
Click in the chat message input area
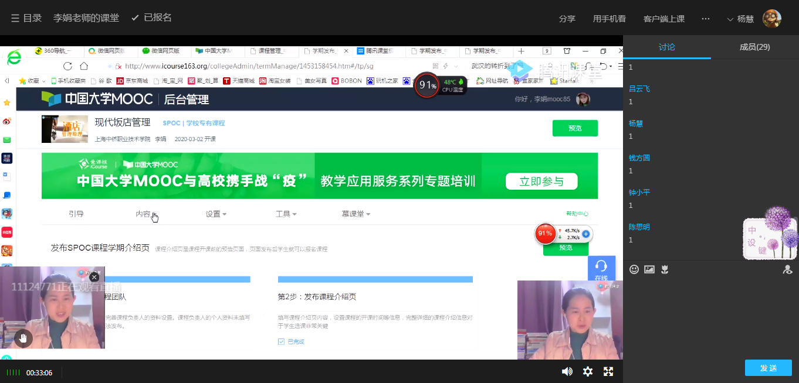710,316
